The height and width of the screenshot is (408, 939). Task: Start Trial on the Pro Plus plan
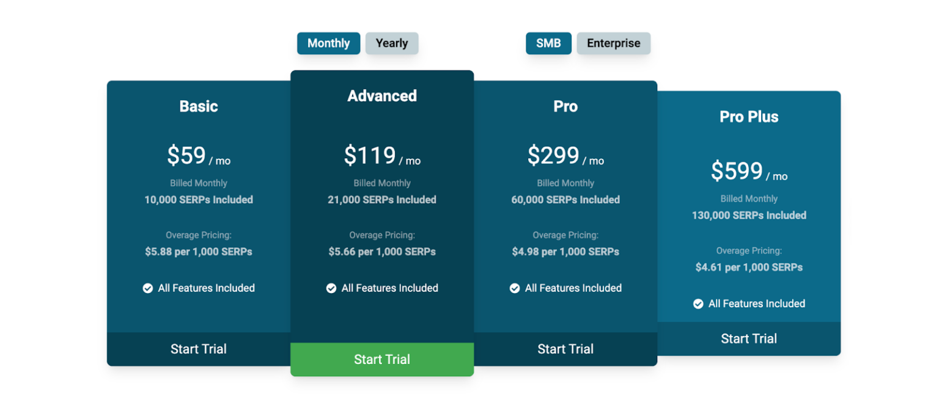click(x=748, y=338)
